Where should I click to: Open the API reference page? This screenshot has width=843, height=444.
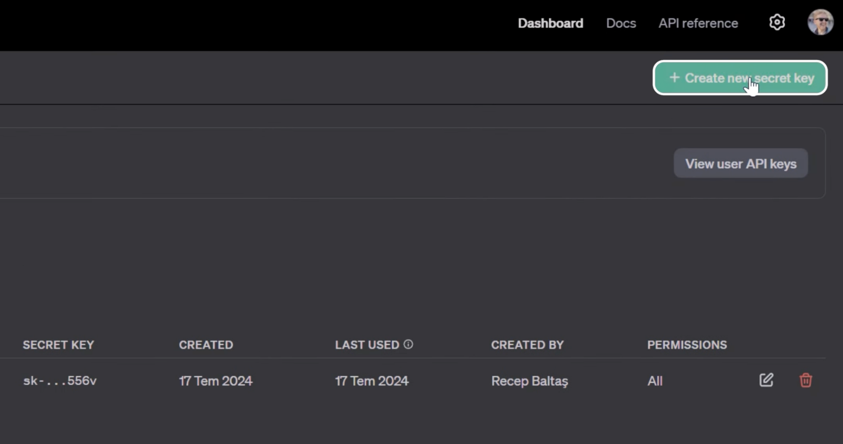coord(698,23)
